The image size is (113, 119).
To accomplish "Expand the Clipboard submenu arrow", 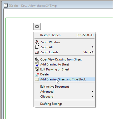I will coord(92,96).
